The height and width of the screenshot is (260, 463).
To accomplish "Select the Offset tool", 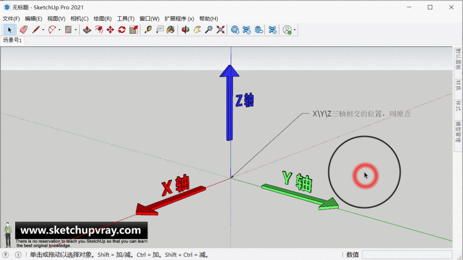I will [98, 30].
